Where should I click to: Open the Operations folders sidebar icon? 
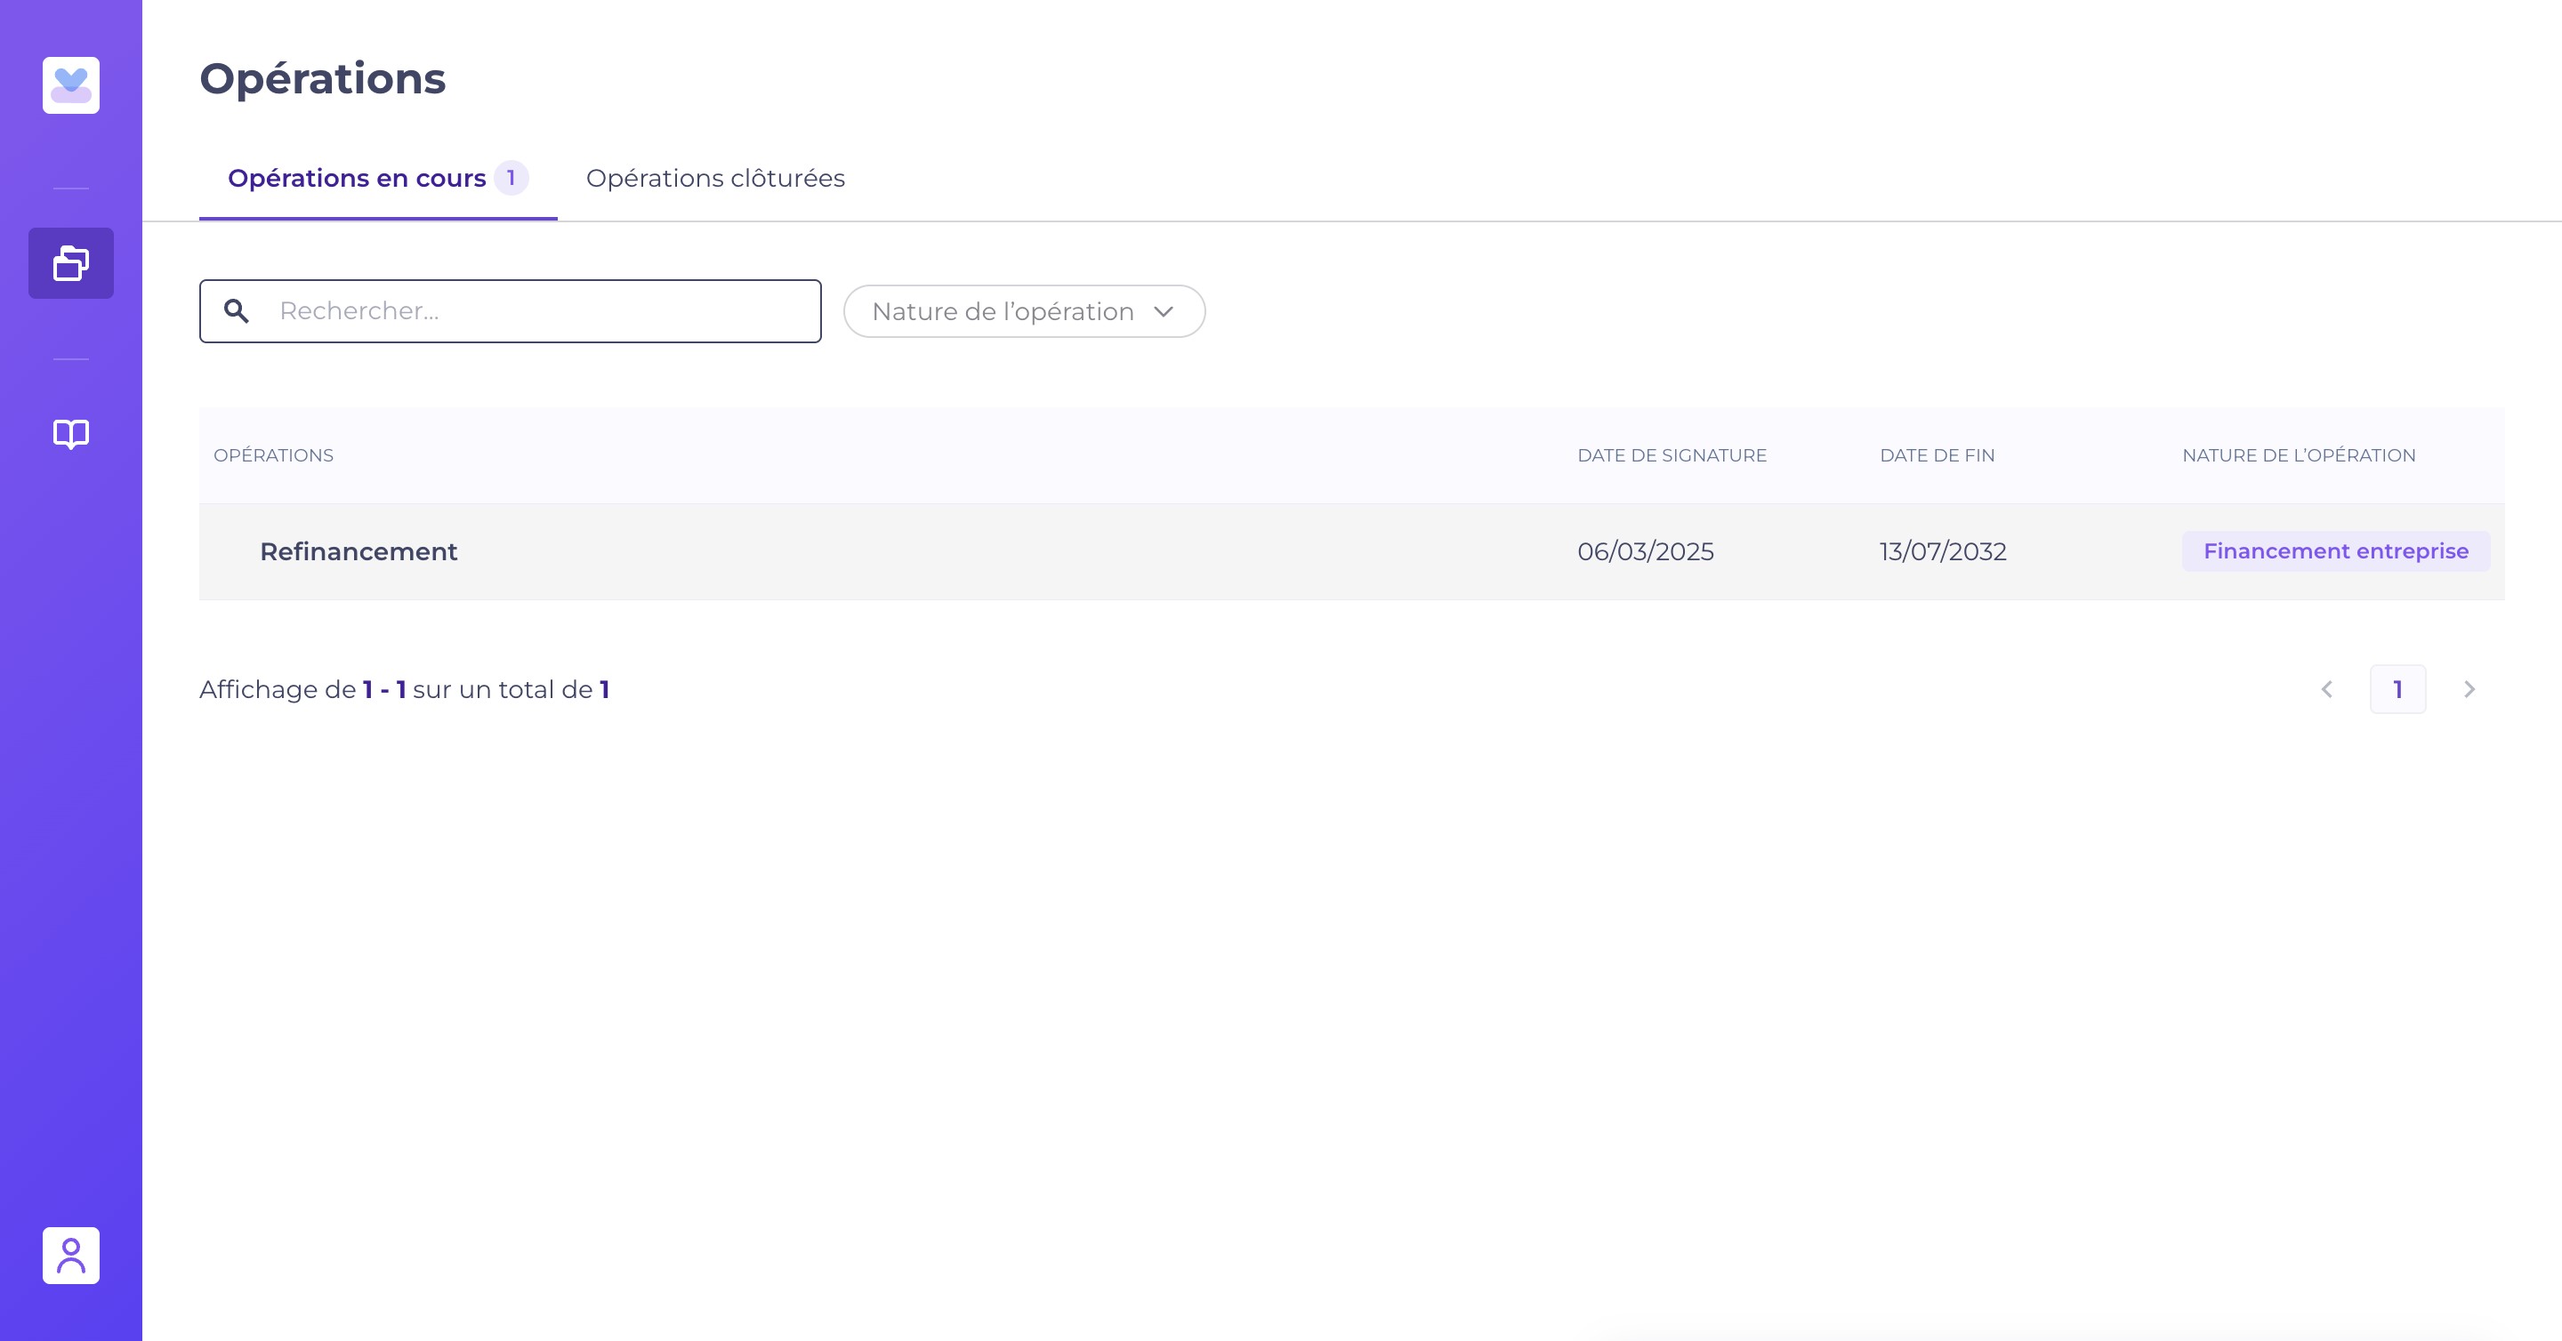(x=70, y=263)
